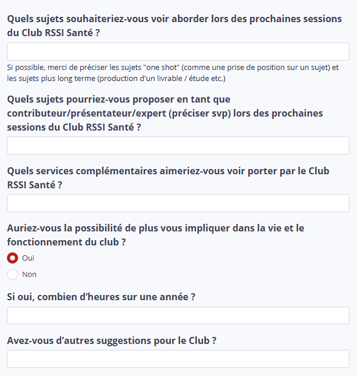Screen dimensions: 357x376
Task: Focus the other suggestions text field
Action: click(178, 359)
